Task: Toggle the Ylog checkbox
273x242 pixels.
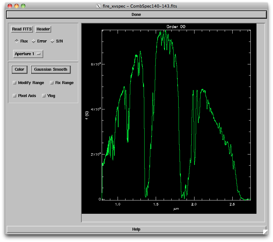Action: click(49, 96)
